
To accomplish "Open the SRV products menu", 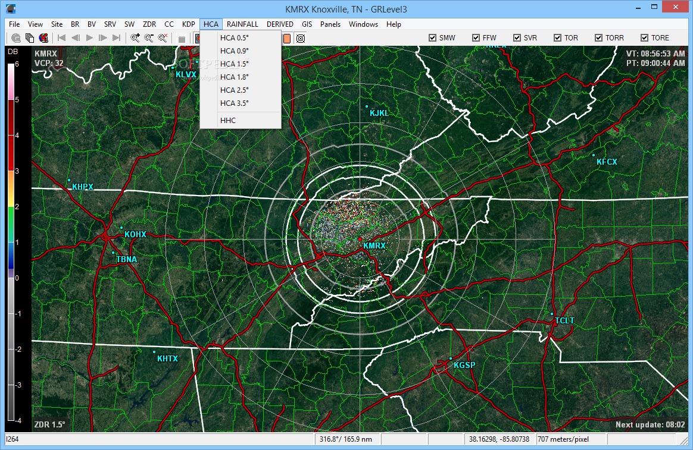I will point(110,24).
